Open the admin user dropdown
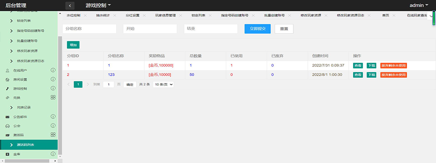This screenshot has width=436, height=163. coord(419,5)
